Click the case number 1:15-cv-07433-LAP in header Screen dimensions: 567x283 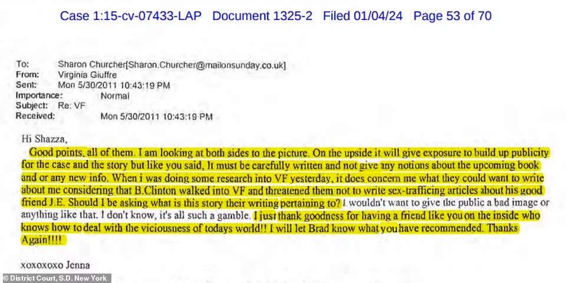[146, 16]
